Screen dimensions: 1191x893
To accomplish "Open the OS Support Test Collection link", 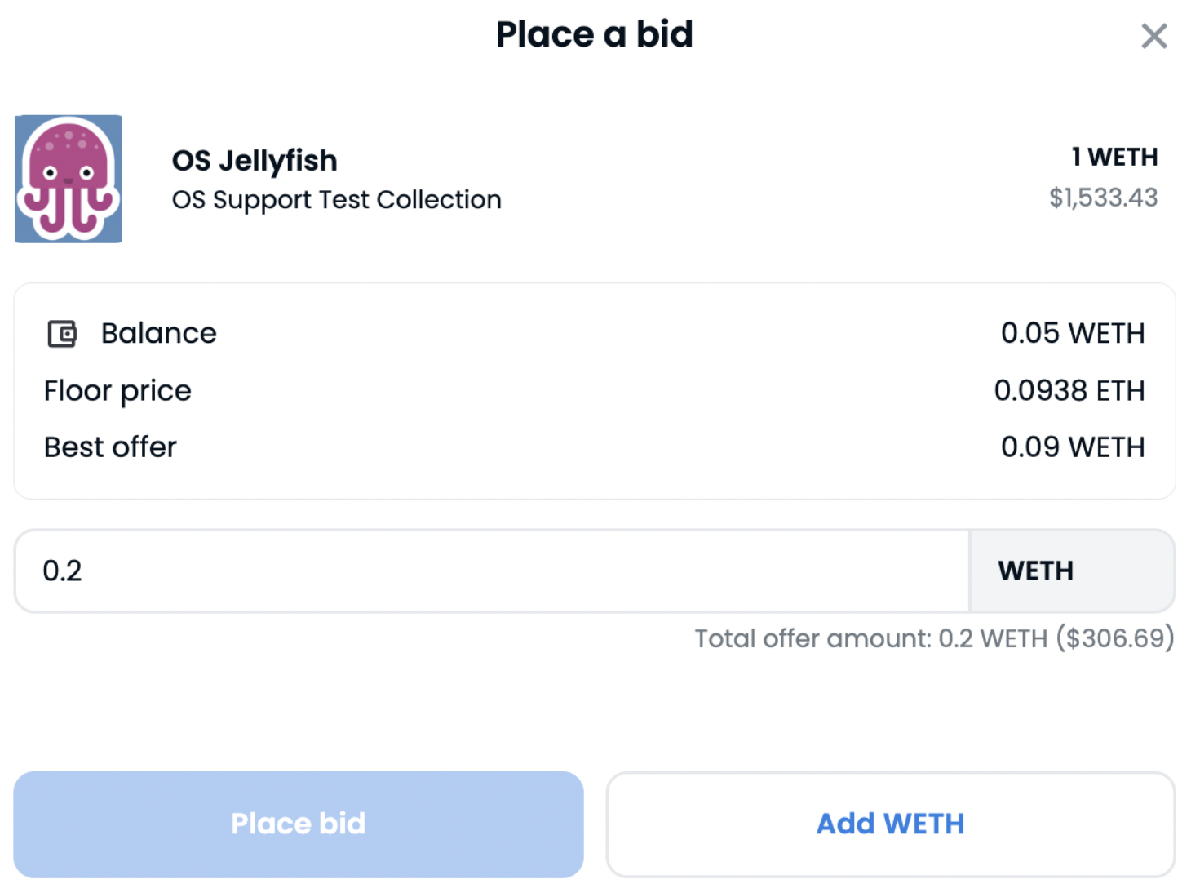I will click(x=337, y=200).
